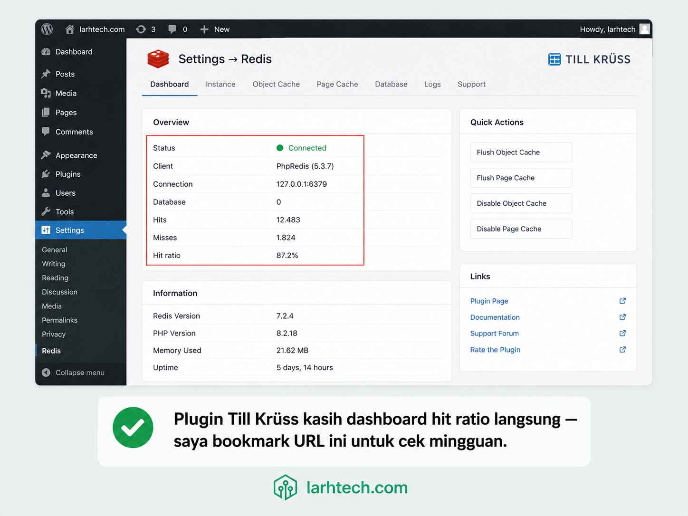Viewport: 688px width, 516px height.
Task: Visit the Support Forum link
Action: click(494, 333)
